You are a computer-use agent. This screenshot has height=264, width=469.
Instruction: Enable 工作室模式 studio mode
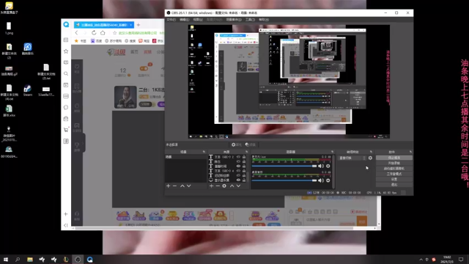(394, 174)
